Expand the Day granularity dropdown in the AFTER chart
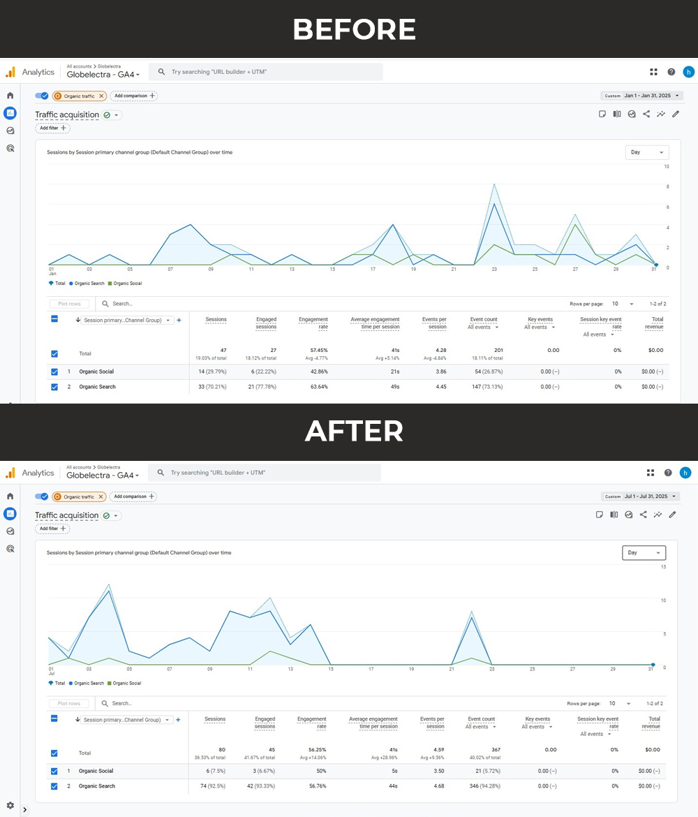The width and height of the screenshot is (698, 817). pos(644,553)
